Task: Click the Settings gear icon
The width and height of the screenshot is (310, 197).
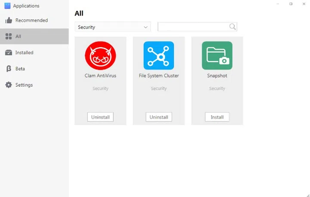Action: click(8, 85)
